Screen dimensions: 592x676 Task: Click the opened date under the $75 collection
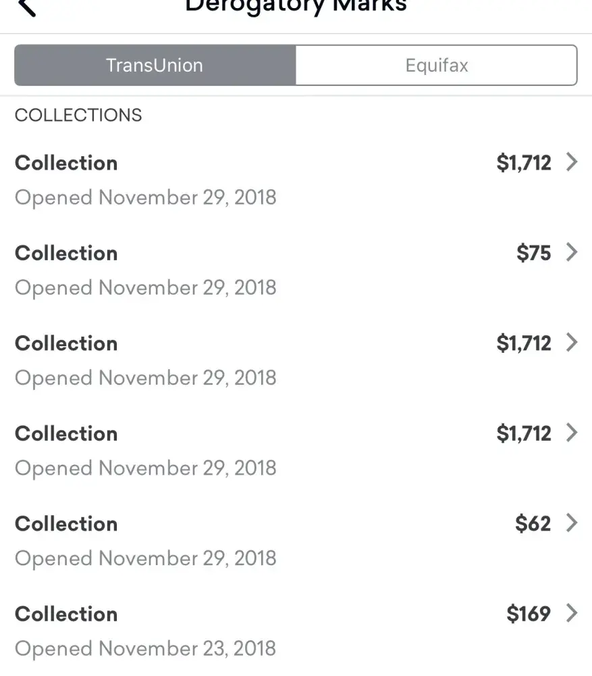click(145, 287)
